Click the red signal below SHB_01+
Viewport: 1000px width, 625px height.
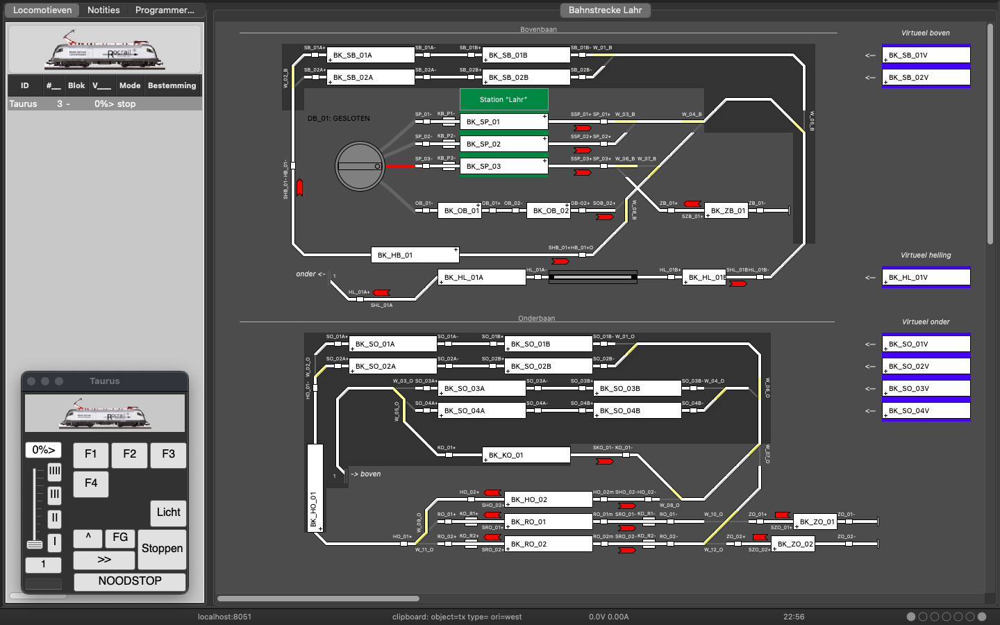(560, 261)
